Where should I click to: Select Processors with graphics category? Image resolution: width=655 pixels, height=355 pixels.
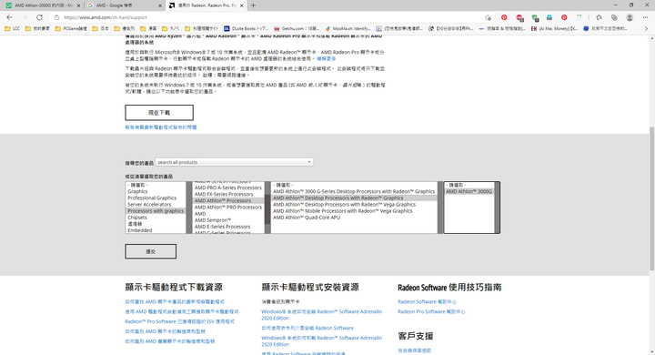click(156, 211)
